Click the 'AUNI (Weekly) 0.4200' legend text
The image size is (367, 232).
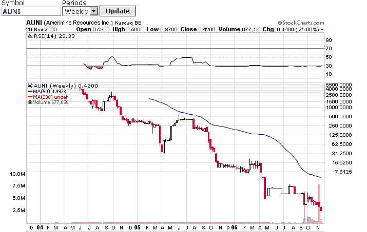66,86
